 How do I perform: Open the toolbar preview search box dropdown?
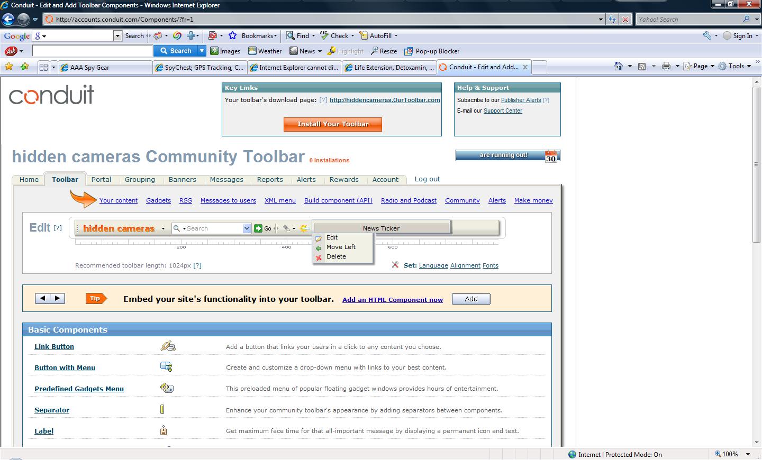pyautogui.click(x=247, y=228)
